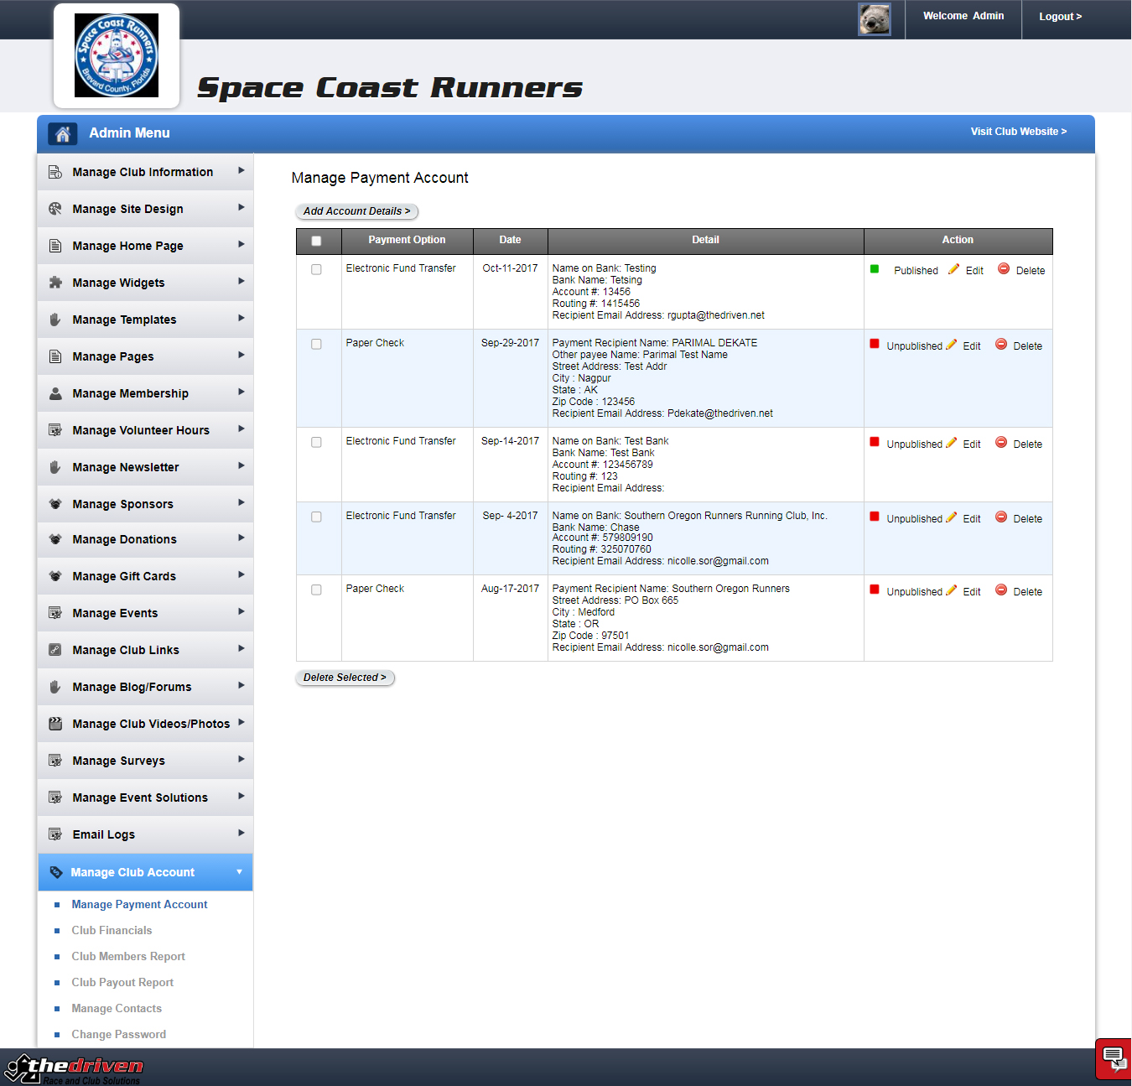Click the Add Account Details button
1132x1086 pixels.
pyautogui.click(x=356, y=211)
